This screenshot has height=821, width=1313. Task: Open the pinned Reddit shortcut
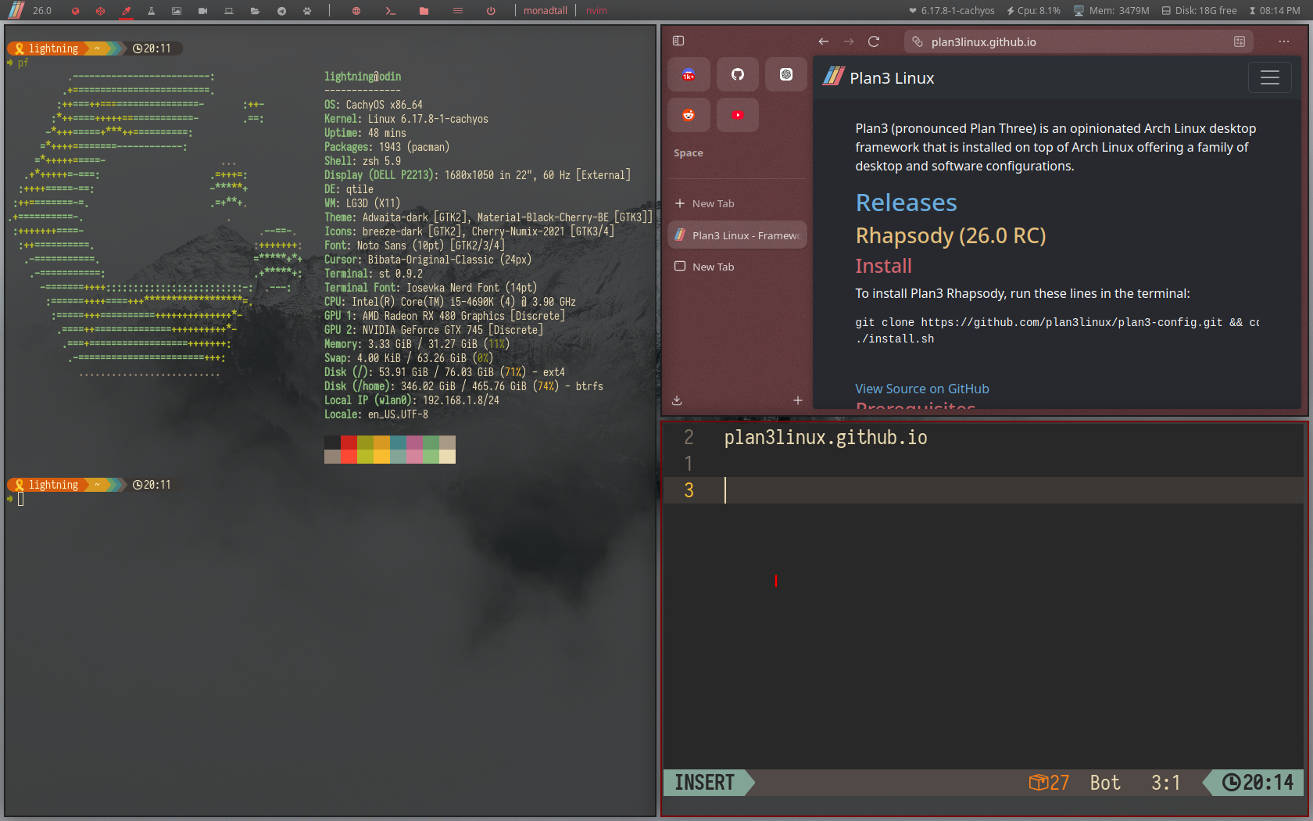click(689, 115)
